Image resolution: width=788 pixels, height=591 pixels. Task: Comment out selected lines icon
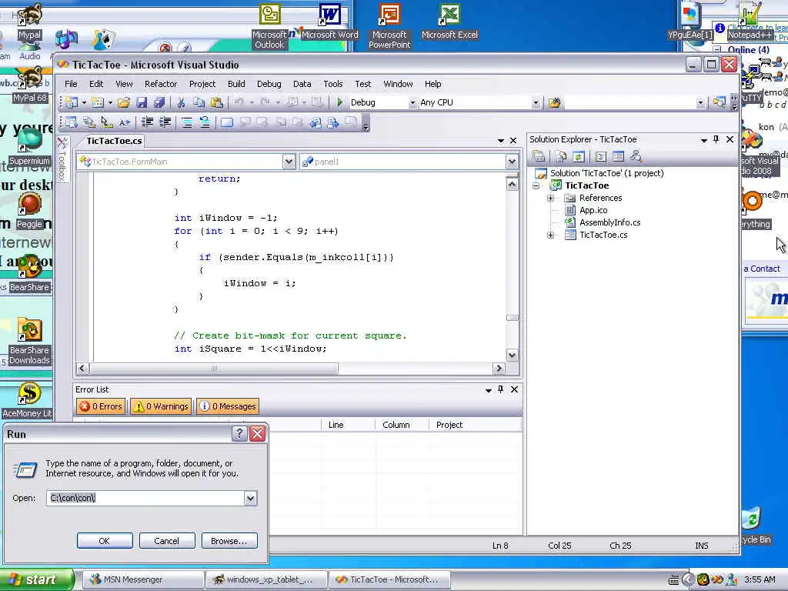(x=186, y=122)
